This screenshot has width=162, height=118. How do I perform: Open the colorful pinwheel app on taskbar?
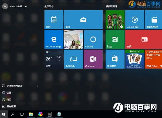[x=40, y=114]
